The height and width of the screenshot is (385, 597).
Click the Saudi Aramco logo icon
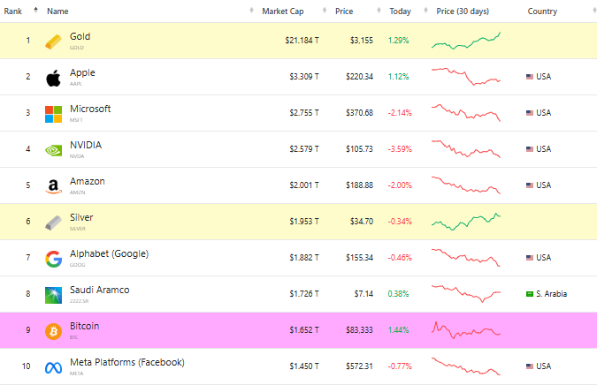53,295
